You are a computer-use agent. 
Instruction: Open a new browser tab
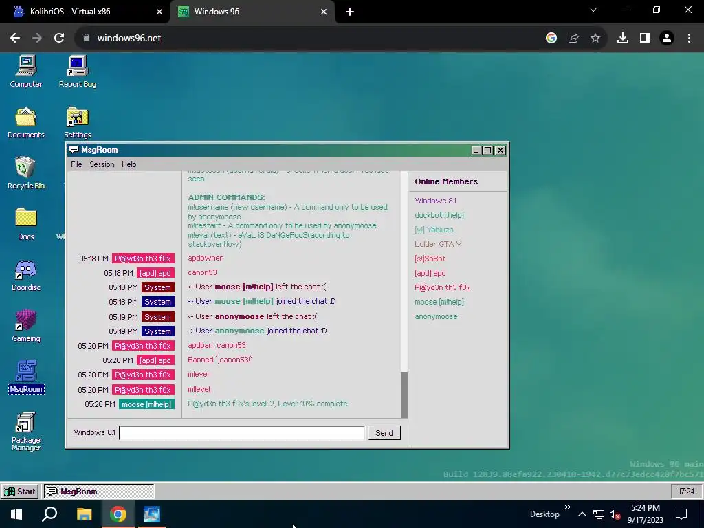[350, 12]
